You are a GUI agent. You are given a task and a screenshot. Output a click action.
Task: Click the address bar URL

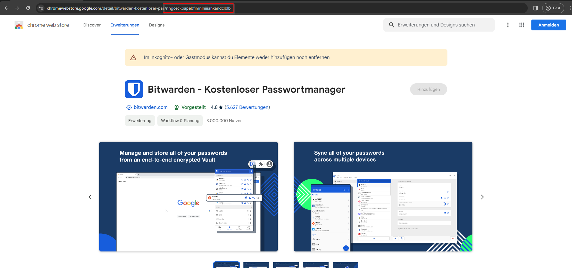139,8
